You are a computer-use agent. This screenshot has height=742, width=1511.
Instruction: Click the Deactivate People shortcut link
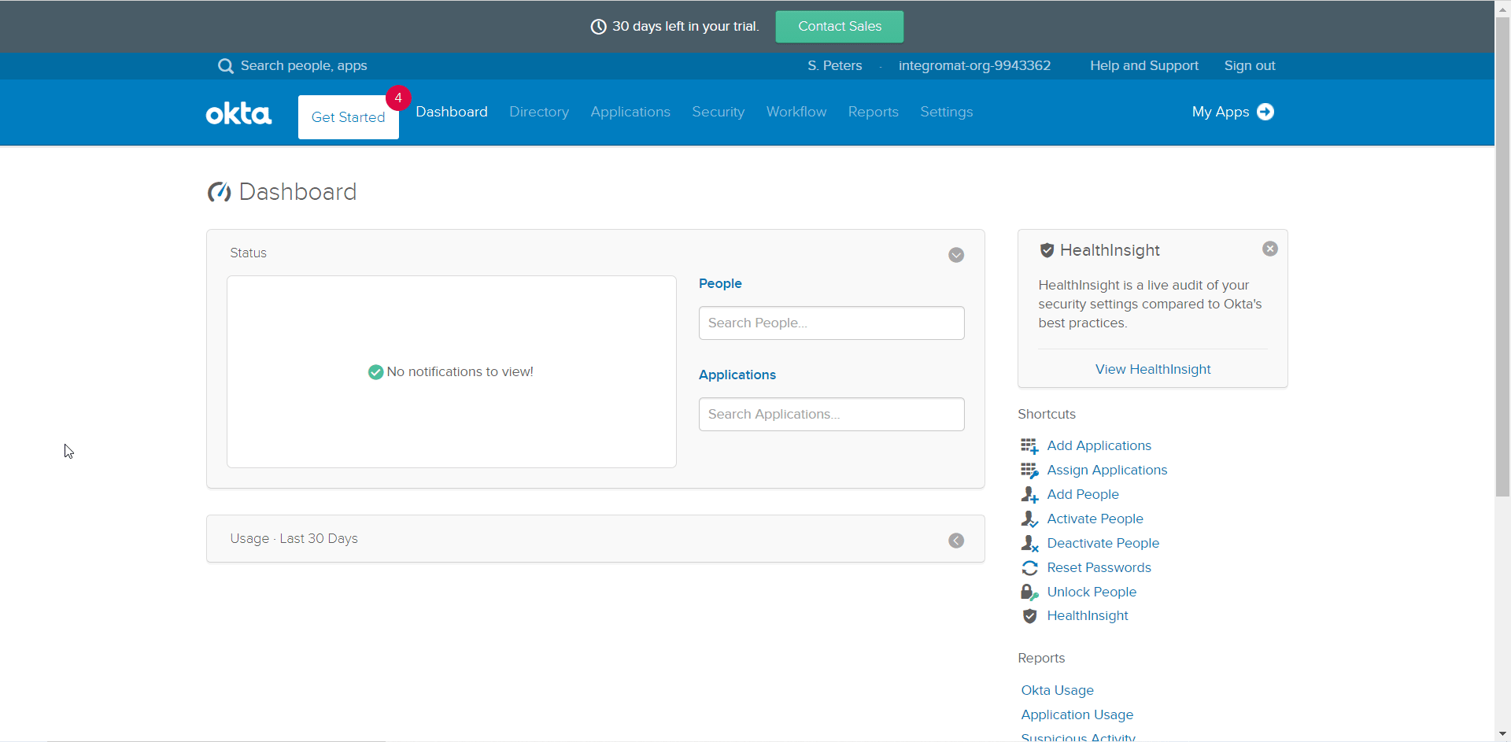(1103, 543)
